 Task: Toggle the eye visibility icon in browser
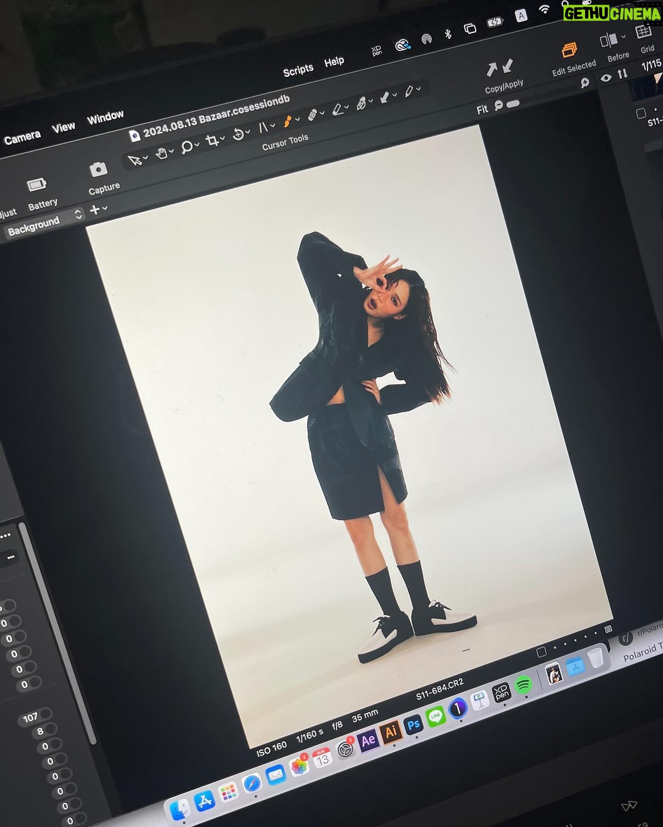(x=606, y=78)
